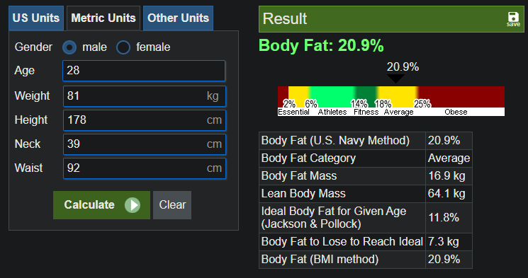Click the Body Fat Category result row

point(366,158)
